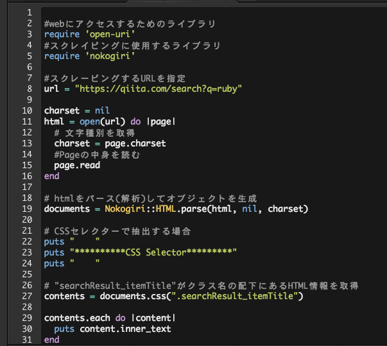
Task: Click line number 16 in the gutter
Action: pos(27,176)
